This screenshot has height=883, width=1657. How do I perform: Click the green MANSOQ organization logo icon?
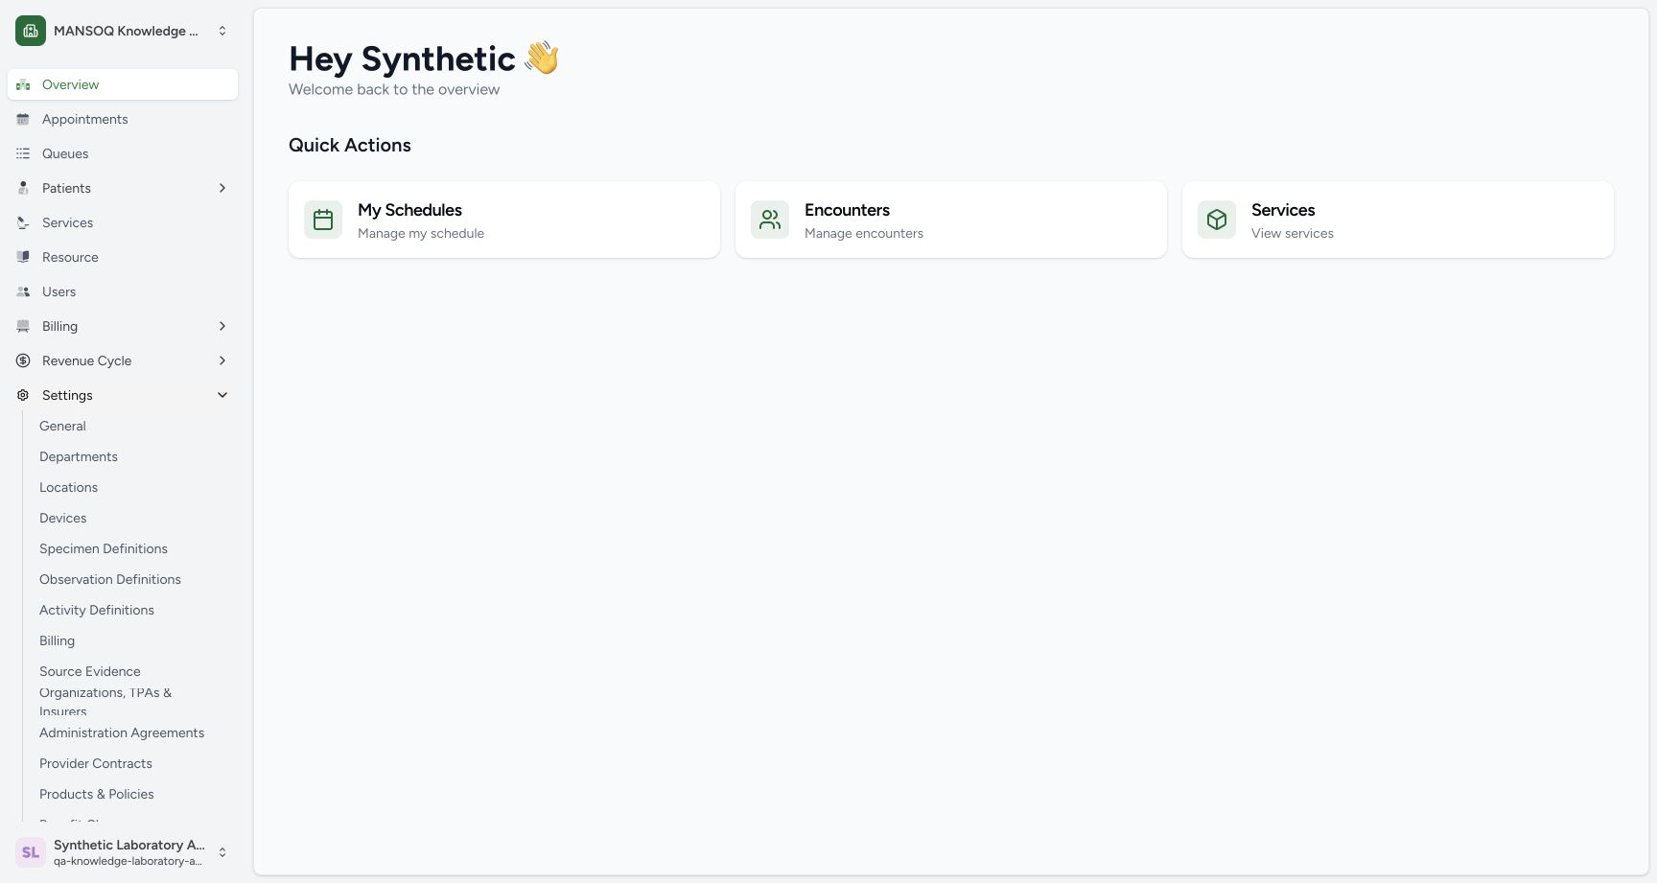pyautogui.click(x=31, y=31)
